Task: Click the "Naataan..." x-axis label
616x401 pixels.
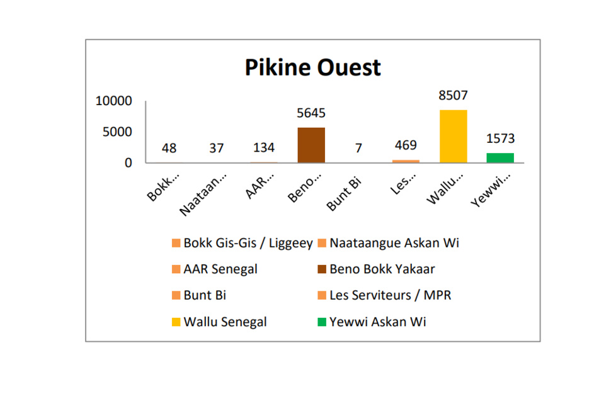Action: 203,195
